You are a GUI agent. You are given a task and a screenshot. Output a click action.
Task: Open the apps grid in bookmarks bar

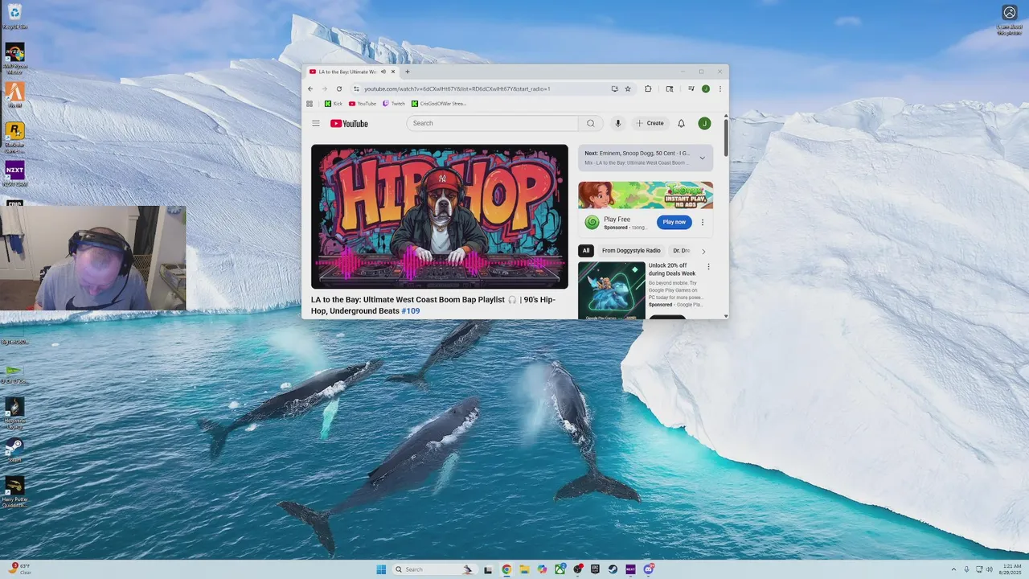point(310,104)
